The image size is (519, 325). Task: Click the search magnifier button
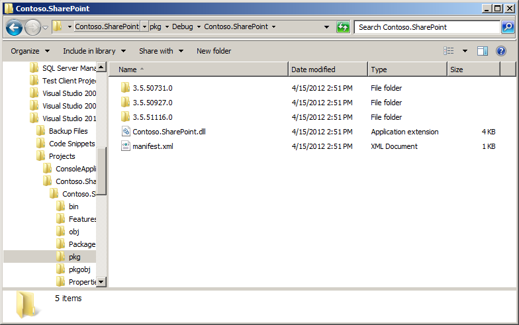tap(508, 26)
